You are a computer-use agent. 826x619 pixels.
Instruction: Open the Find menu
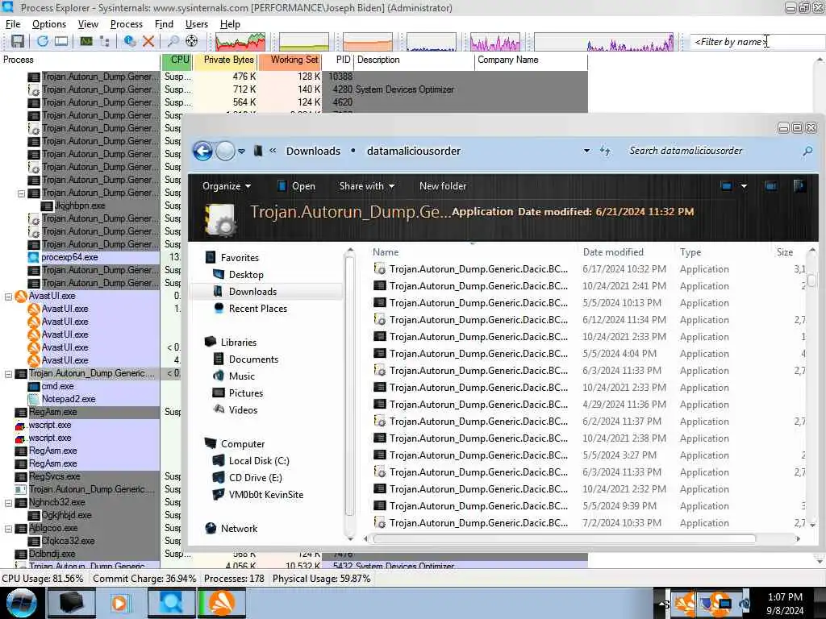pos(164,24)
